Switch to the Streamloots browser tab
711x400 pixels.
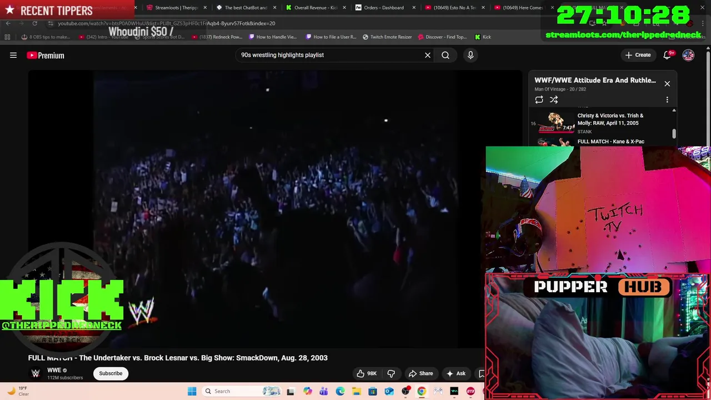(177, 8)
